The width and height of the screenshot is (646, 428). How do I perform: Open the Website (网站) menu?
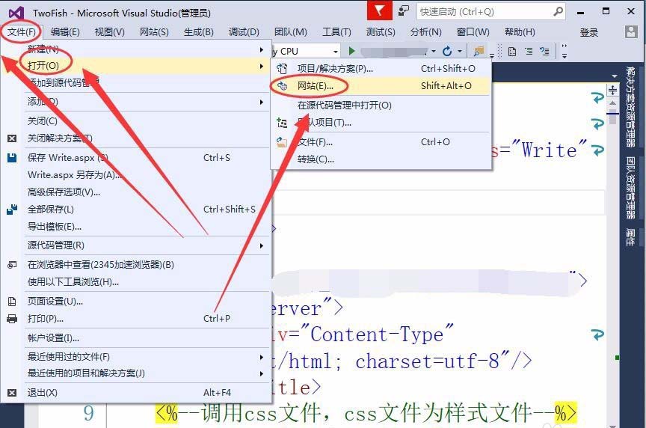[x=154, y=31]
